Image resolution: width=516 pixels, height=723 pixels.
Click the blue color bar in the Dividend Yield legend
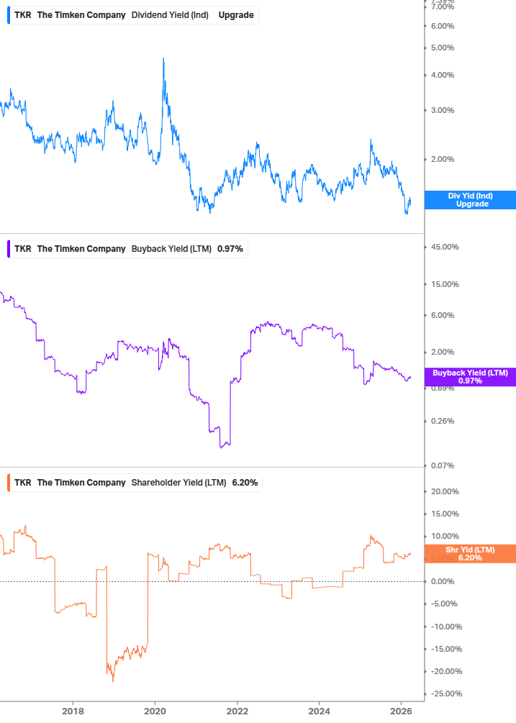[x=9, y=14]
